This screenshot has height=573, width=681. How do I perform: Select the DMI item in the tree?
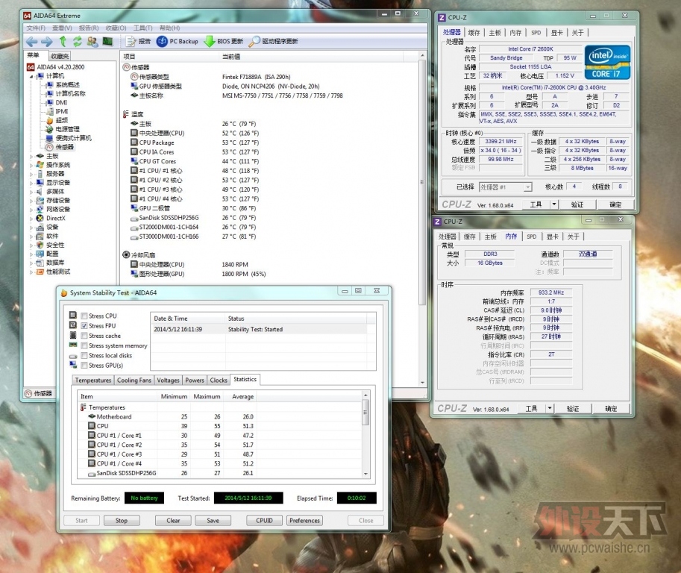61,102
